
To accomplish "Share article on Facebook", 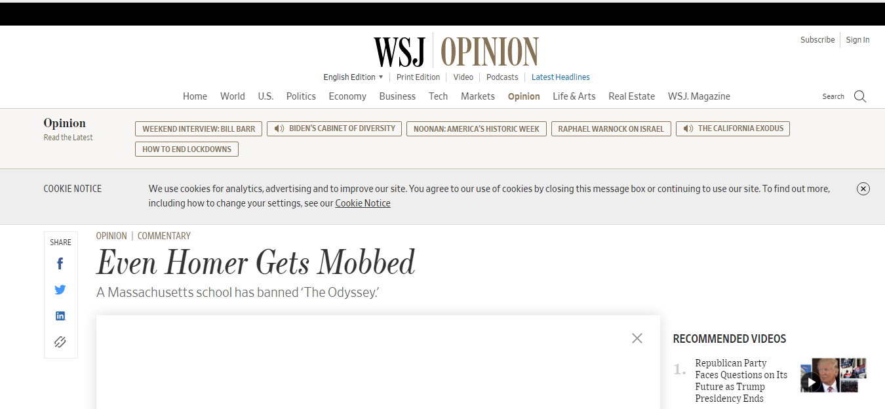I will coord(60,263).
